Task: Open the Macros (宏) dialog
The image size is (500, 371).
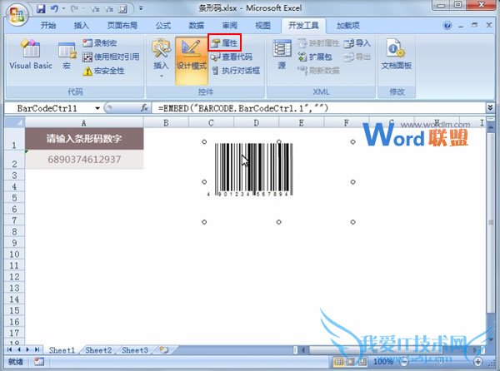Action: tap(67, 56)
